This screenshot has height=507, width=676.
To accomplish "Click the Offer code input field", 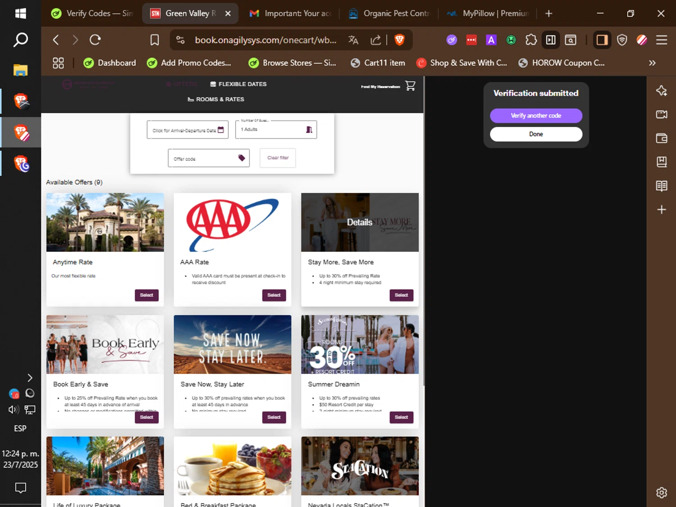I will coord(209,158).
